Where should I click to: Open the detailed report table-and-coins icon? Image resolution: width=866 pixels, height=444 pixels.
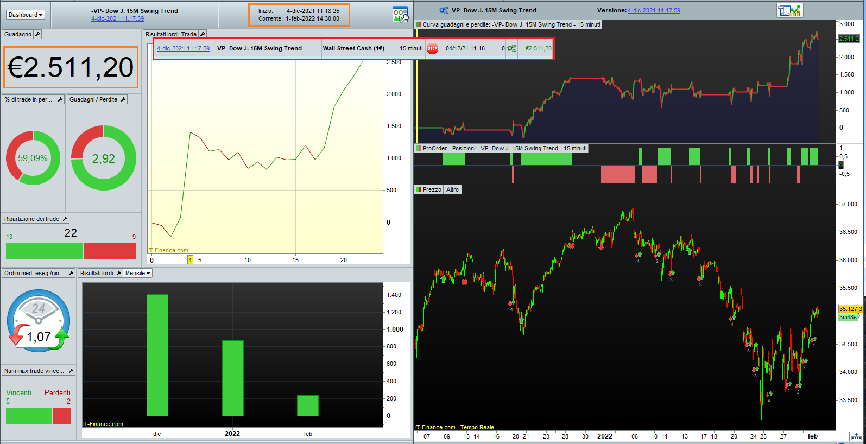(x=789, y=10)
